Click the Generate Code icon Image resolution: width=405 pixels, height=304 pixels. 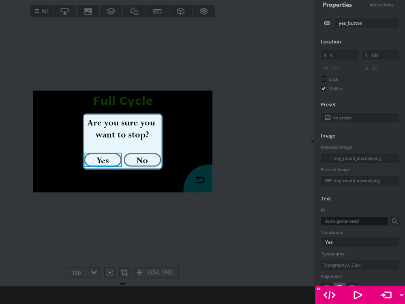click(x=329, y=295)
